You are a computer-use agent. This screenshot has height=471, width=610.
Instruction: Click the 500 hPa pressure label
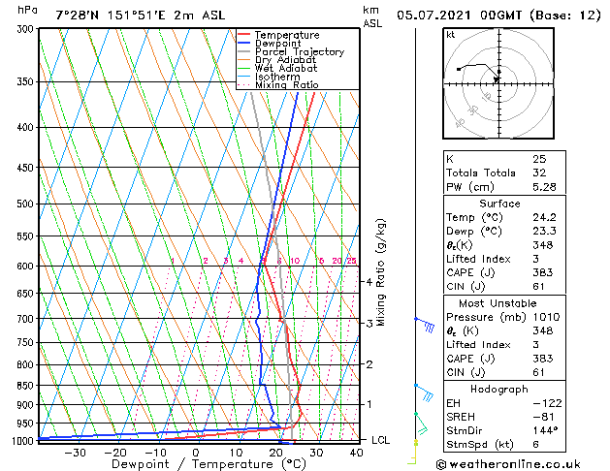pos(27,204)
